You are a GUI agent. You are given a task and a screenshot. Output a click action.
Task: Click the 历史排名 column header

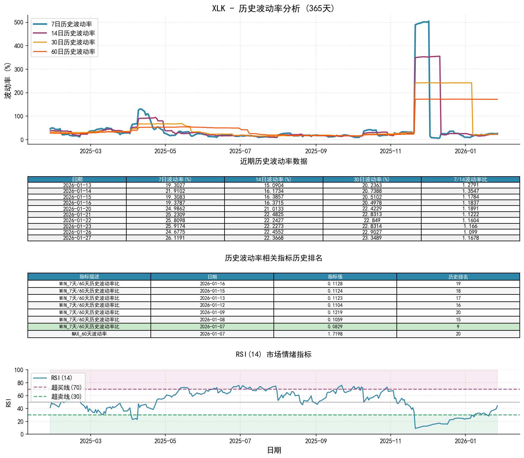[458, 277]
